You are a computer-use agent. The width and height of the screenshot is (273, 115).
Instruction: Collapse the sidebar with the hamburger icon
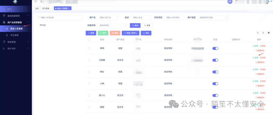(36, 2)
